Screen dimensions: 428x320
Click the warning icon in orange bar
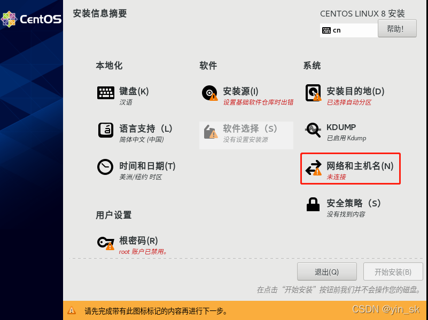pyautogui.click(x=72, y=310)
